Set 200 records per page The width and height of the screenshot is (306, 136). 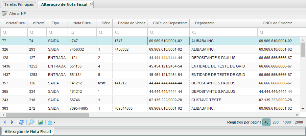tap(276, 123)
